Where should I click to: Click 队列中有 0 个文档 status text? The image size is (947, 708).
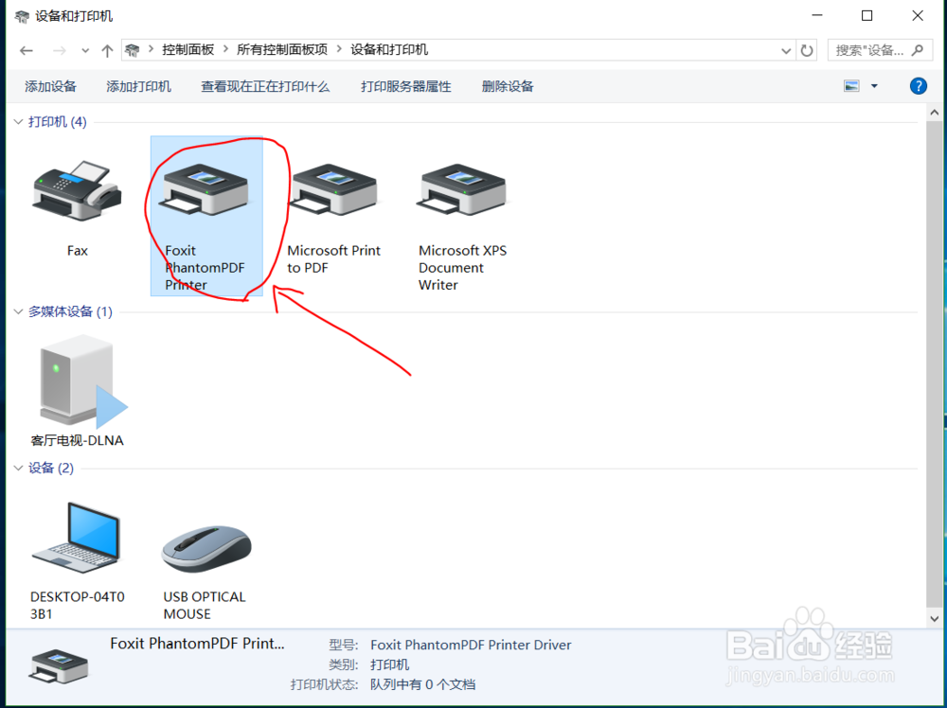[x=422, y=684]
